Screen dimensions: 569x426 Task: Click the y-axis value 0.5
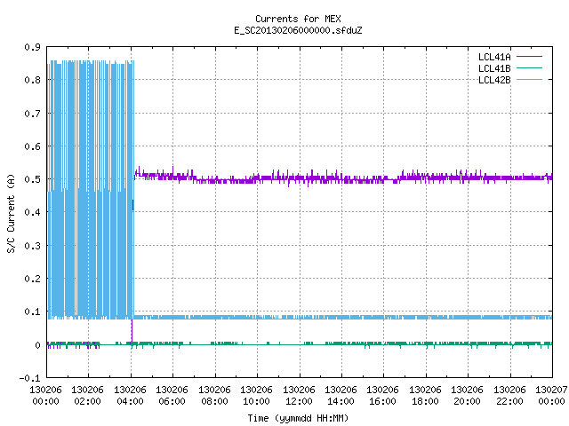coord(32,179)
